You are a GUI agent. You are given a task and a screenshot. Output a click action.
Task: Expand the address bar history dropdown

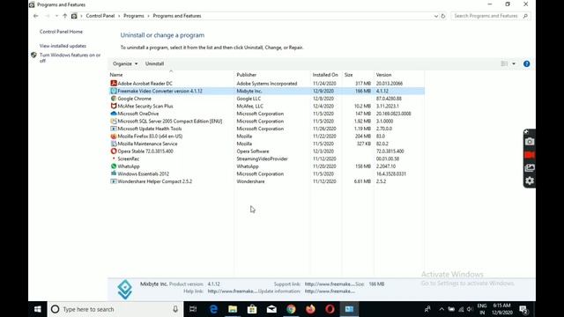436,16
